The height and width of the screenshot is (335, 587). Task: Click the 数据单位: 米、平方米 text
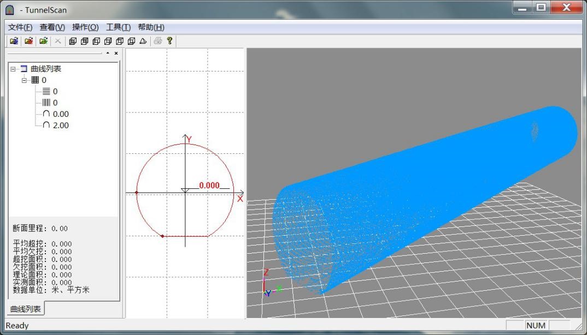coord(51,290)
